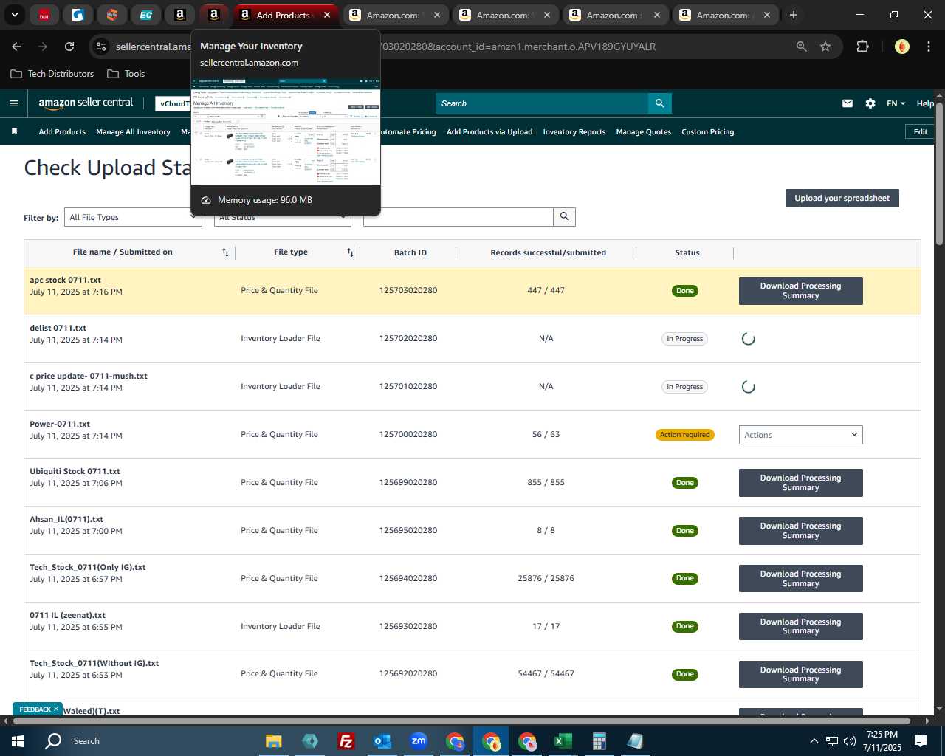
Task: Reload the current page
Action: (69, 47)
